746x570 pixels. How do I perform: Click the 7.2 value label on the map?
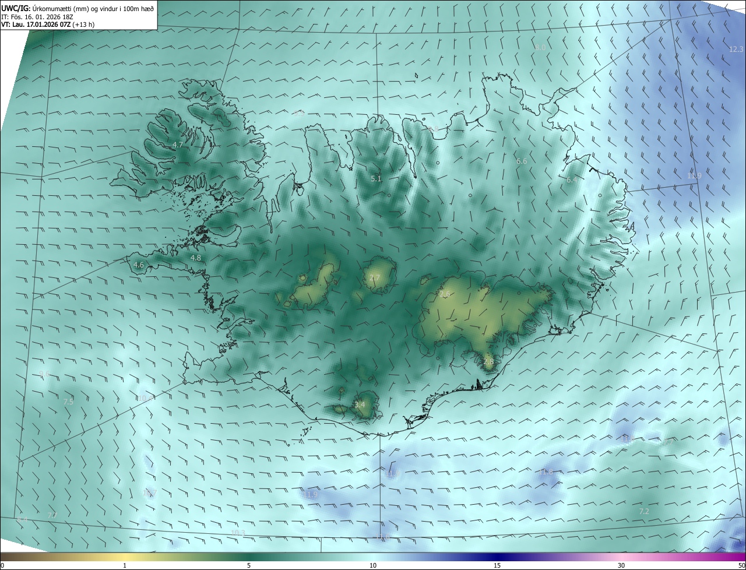pyautogui.click(x=644, y=511)
